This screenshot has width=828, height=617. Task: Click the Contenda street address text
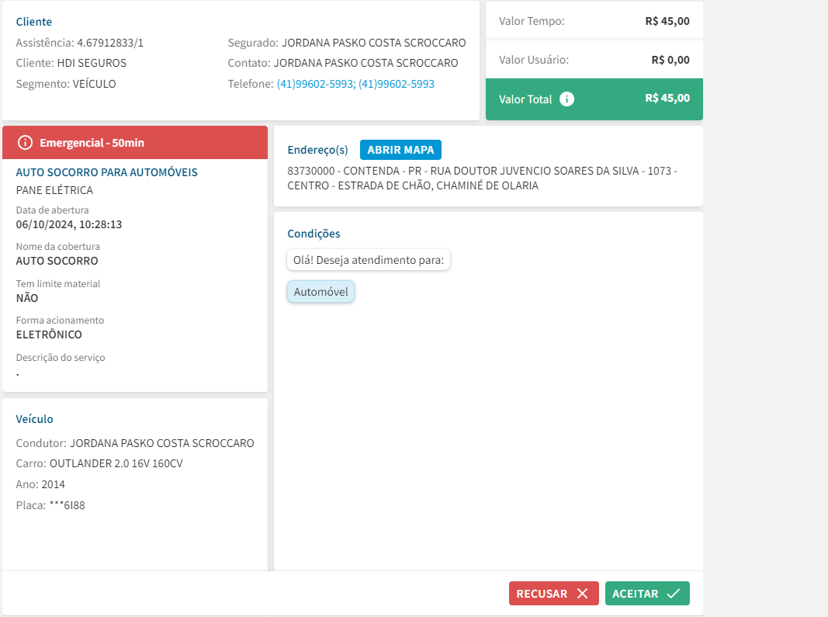482,178
